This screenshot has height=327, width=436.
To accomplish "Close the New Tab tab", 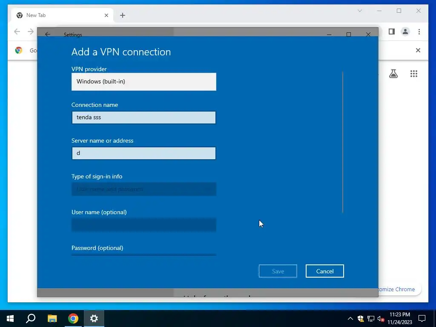I will coord(106,15).
